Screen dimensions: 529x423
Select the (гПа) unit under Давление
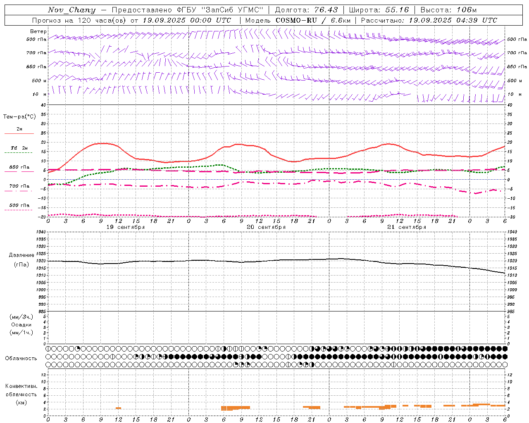pyautogui.click(x=21, y=265)
